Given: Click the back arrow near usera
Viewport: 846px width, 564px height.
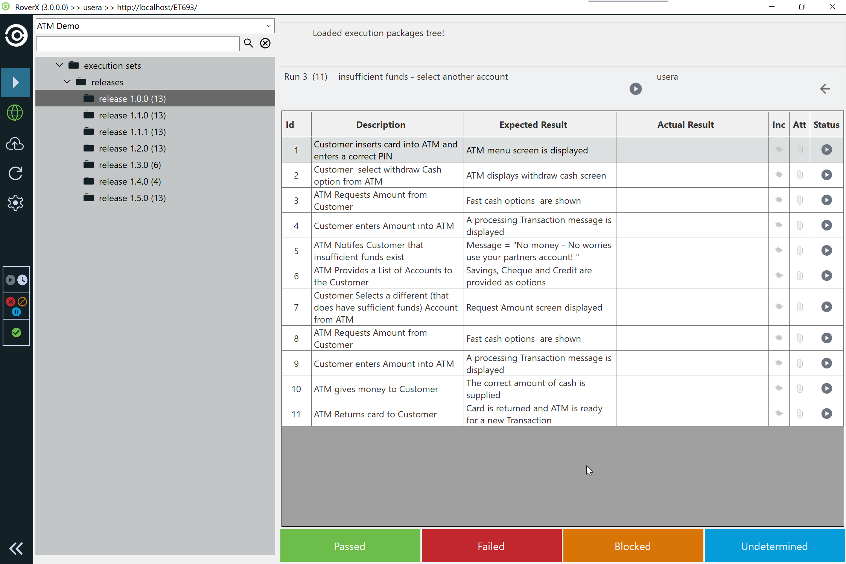Looking at the screenshot, I should click(x=825, y=89).
